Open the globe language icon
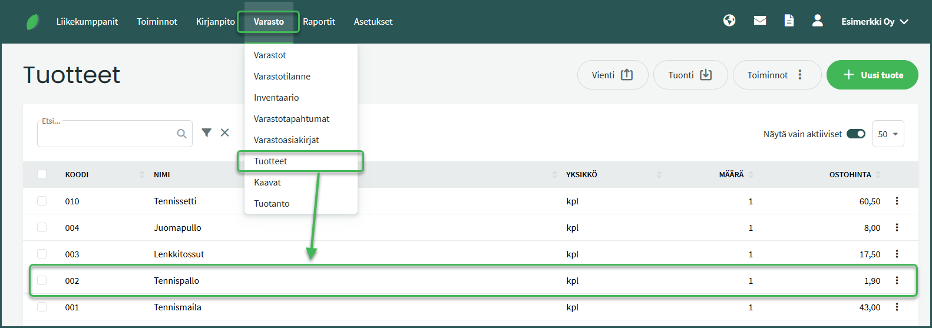The image size is (932, 328). 729,21
